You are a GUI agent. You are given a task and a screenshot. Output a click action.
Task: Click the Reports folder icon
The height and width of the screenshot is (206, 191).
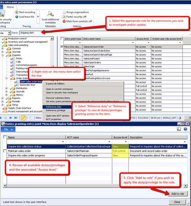tap(10, 98)
